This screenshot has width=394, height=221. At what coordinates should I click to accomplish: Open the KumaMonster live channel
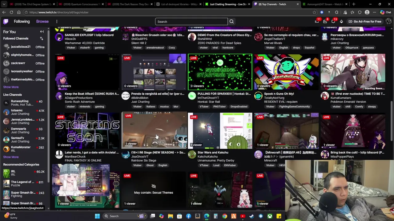(x=24, y=149)
